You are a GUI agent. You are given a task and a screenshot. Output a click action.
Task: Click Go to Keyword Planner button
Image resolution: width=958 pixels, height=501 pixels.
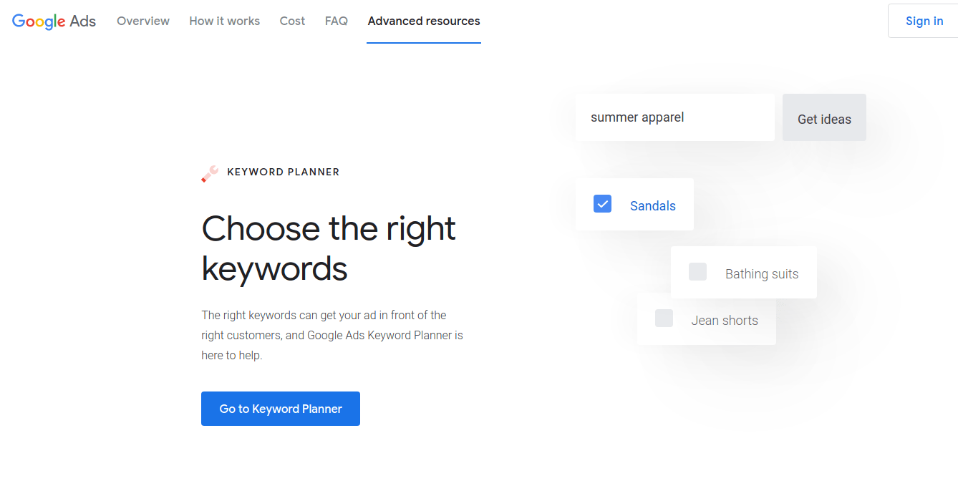click(x=281, y=409)
